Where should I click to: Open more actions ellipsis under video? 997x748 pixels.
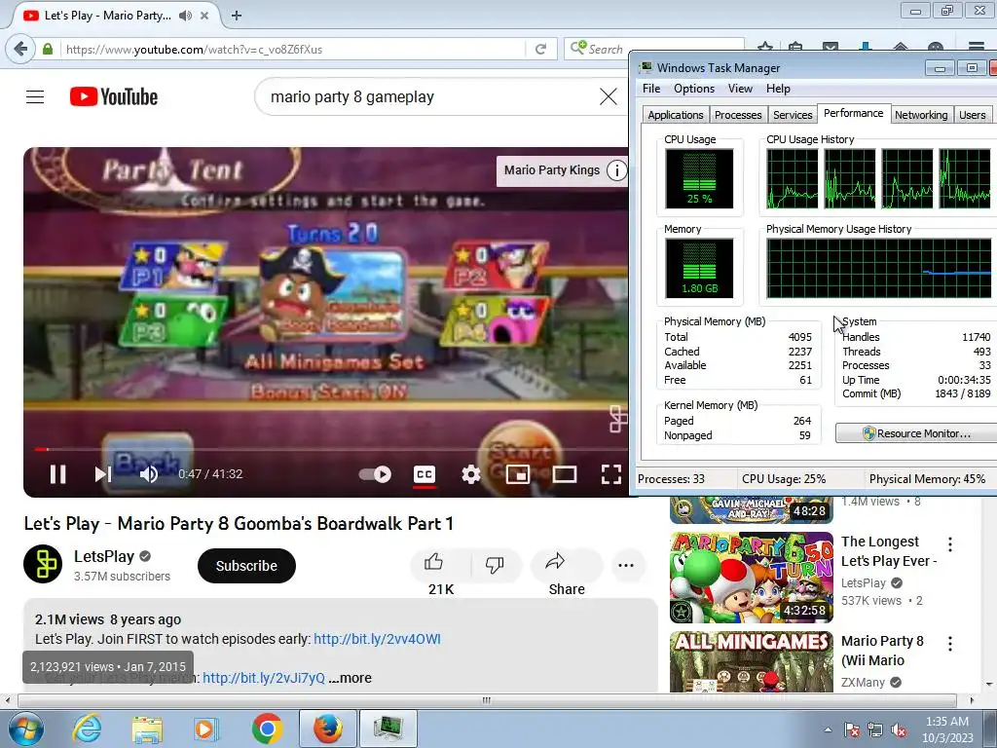click(x=626, y=565)
